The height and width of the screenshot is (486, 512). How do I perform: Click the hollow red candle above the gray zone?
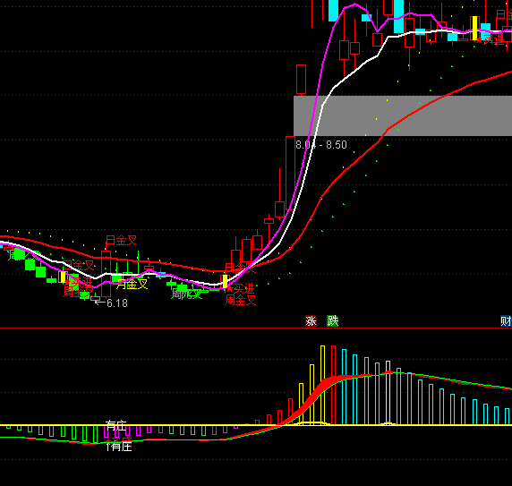301,80
